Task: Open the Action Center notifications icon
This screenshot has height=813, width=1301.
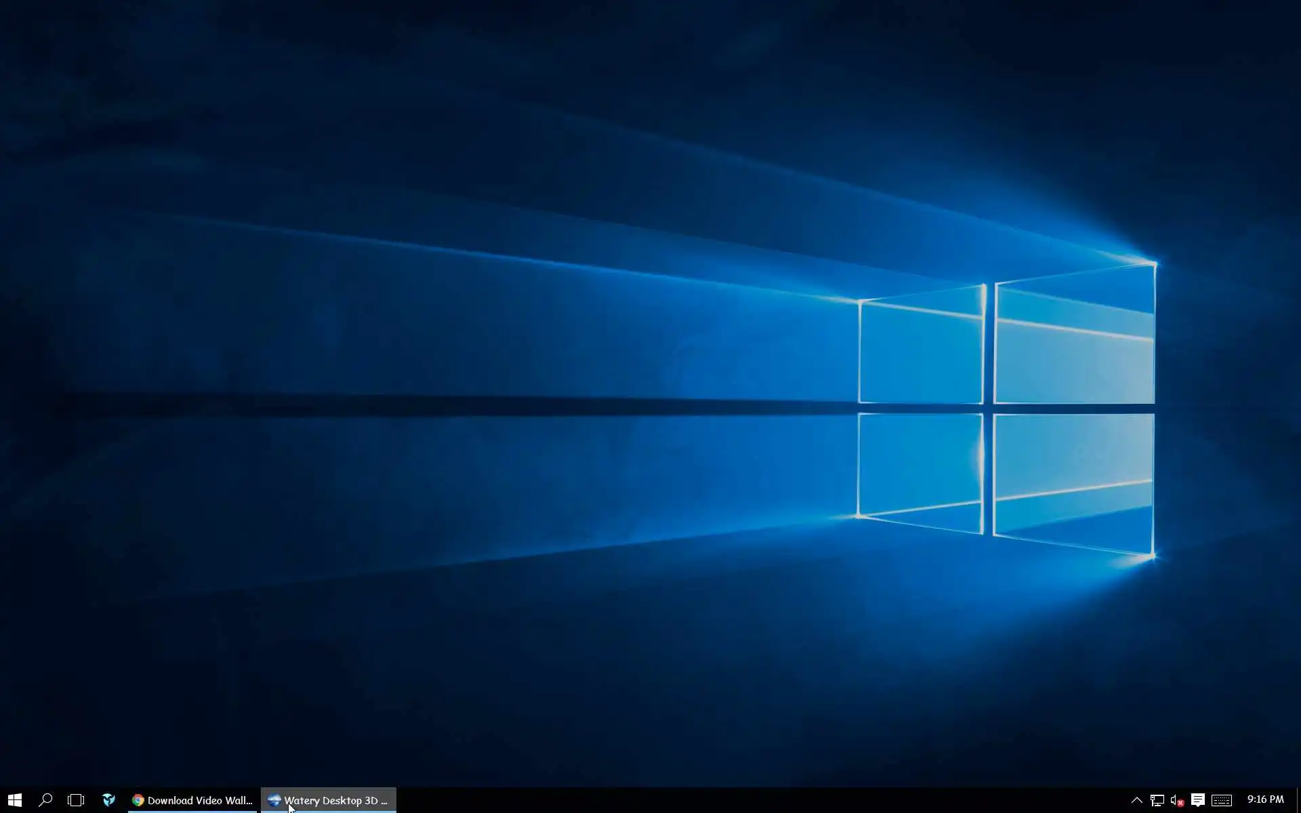Action: point(1198,800)
